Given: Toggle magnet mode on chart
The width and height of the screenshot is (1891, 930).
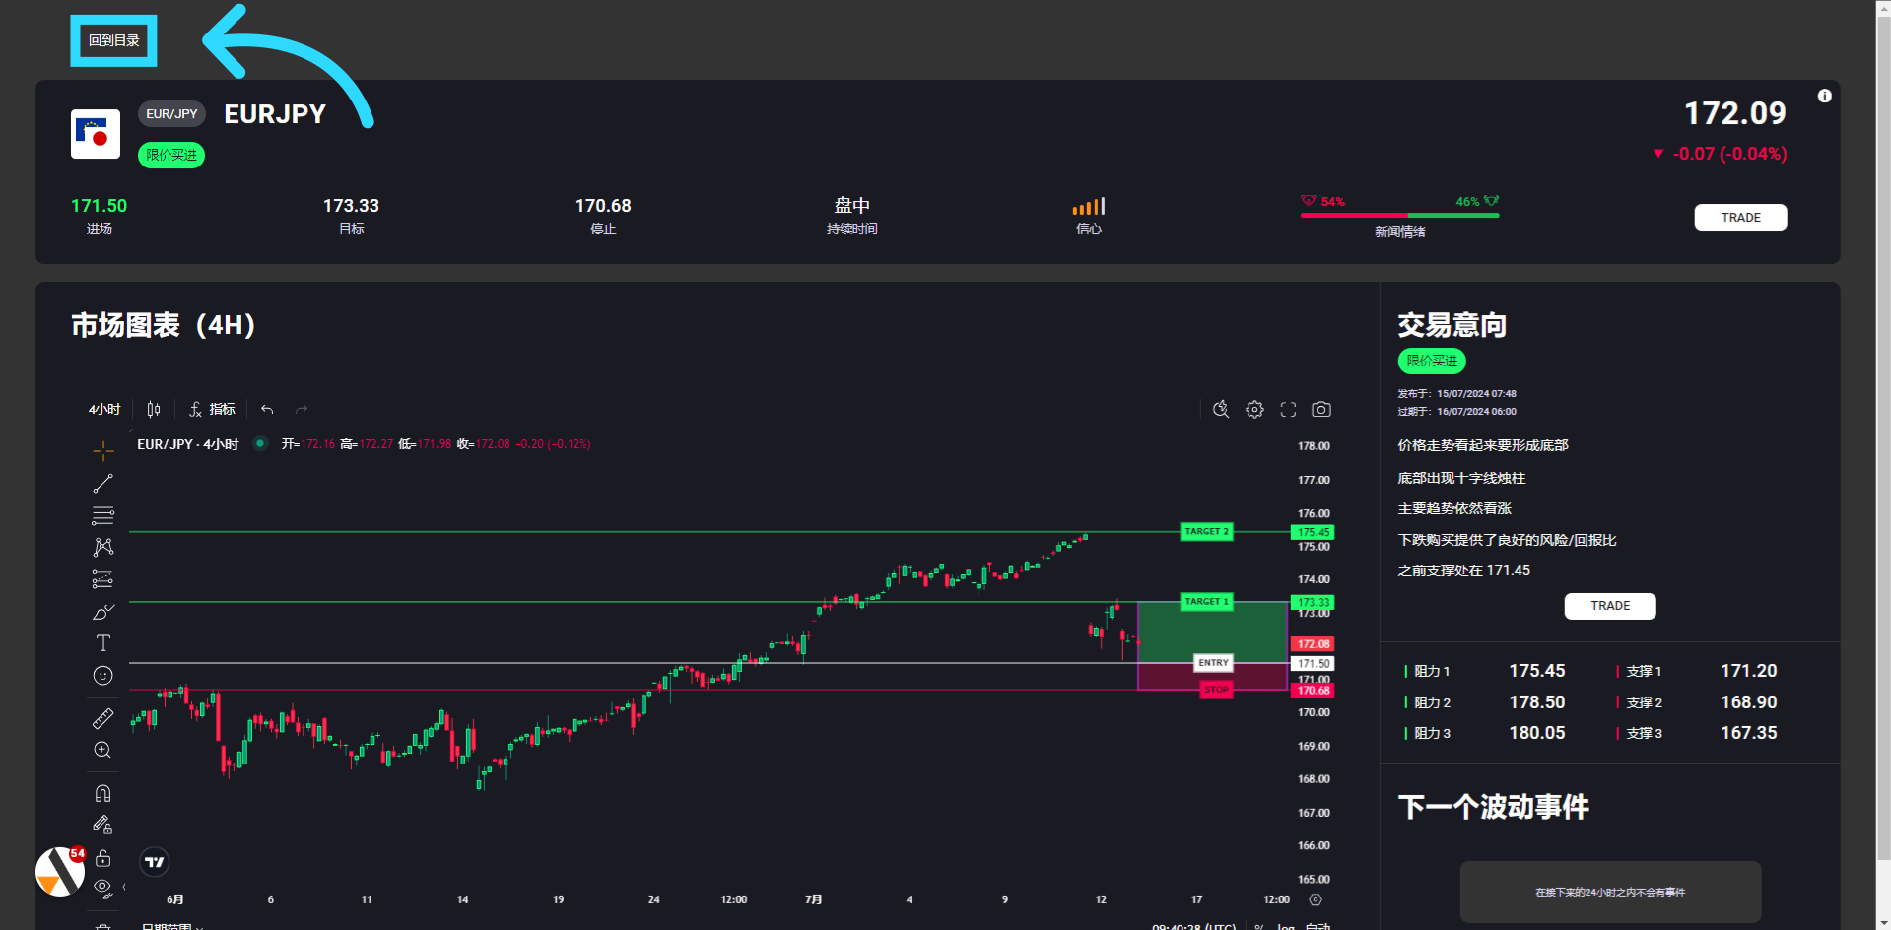Looking at the screenshot, I should pyautogui.click(x=102, y=793).
